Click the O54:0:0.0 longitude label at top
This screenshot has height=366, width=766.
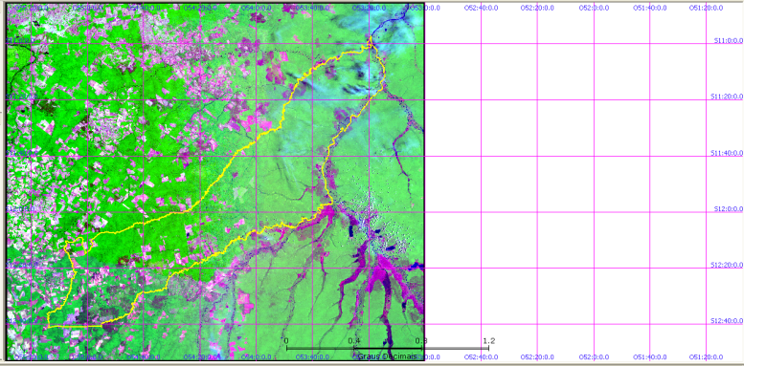256,9
